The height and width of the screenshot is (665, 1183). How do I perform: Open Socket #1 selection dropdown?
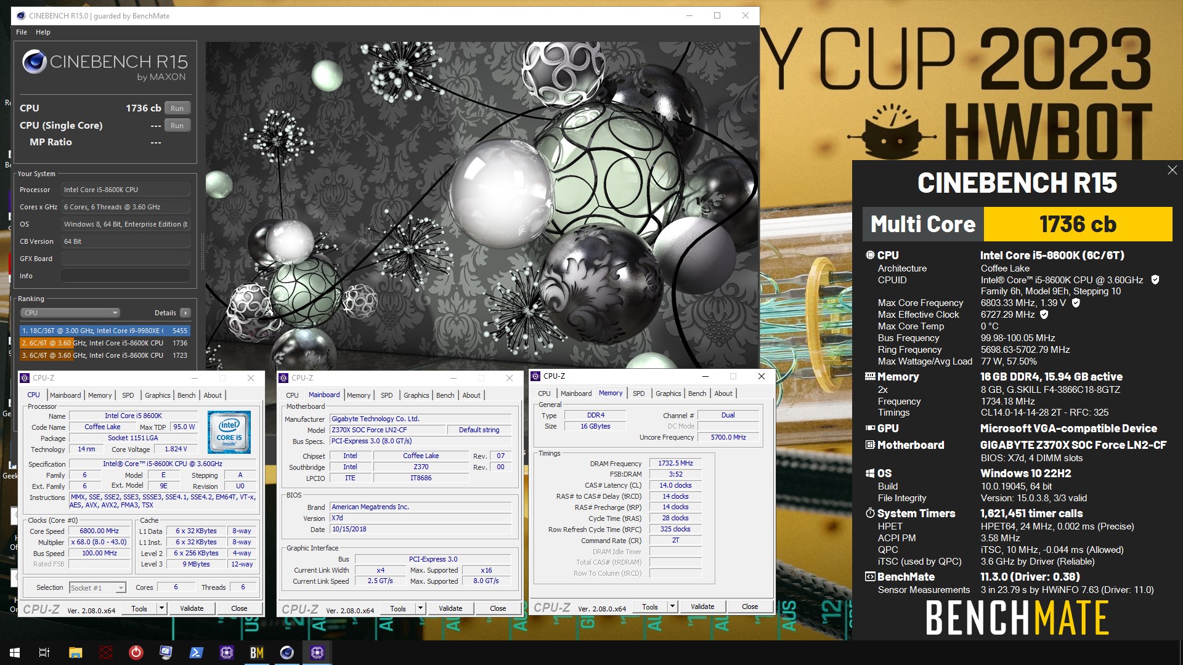pos(98,588)
